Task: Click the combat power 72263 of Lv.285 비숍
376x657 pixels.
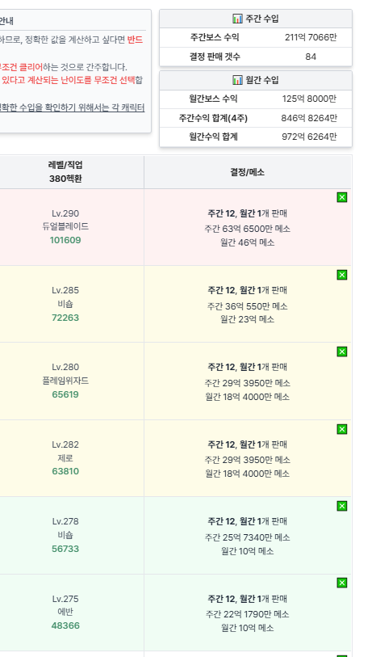Action: click(65, 318)
